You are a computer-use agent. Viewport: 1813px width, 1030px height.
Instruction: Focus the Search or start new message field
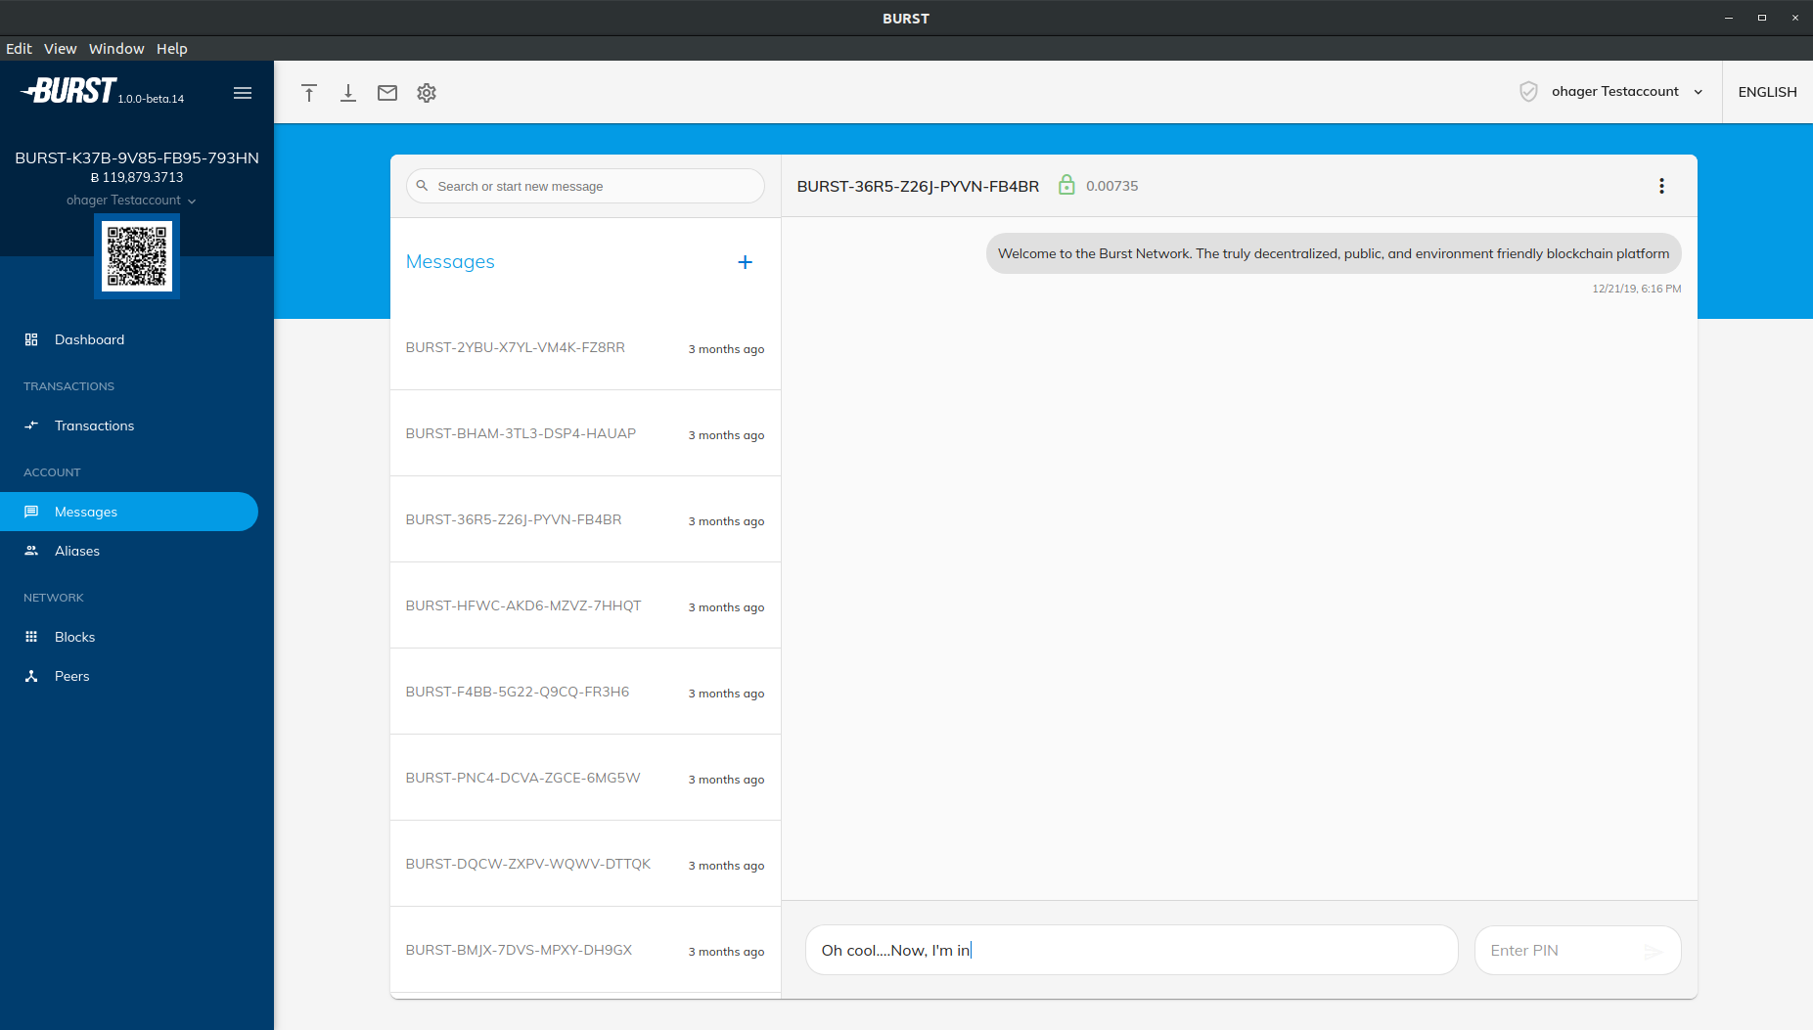pyautogui.click(x=585, y=186)
